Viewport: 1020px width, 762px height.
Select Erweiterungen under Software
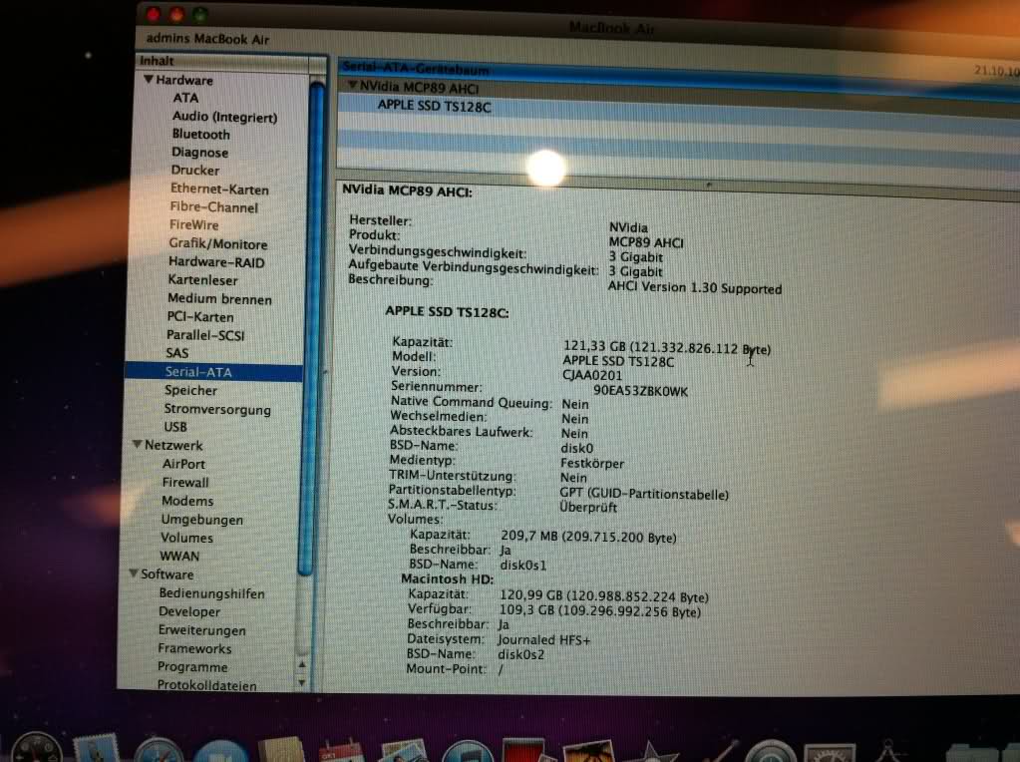[x=202, y=630]
